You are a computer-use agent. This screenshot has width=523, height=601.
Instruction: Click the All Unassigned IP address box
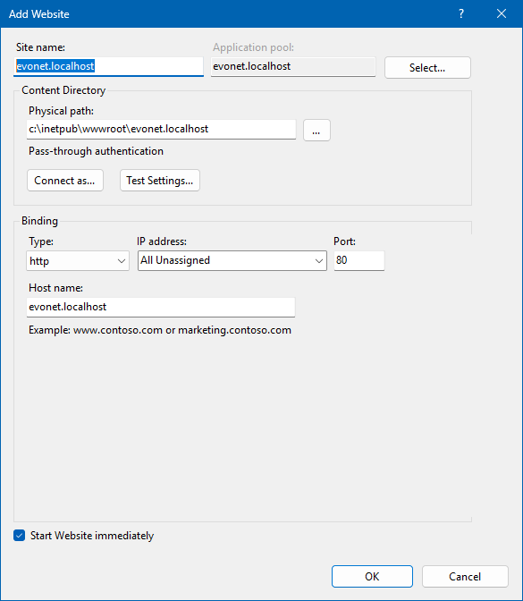point(232,260)
